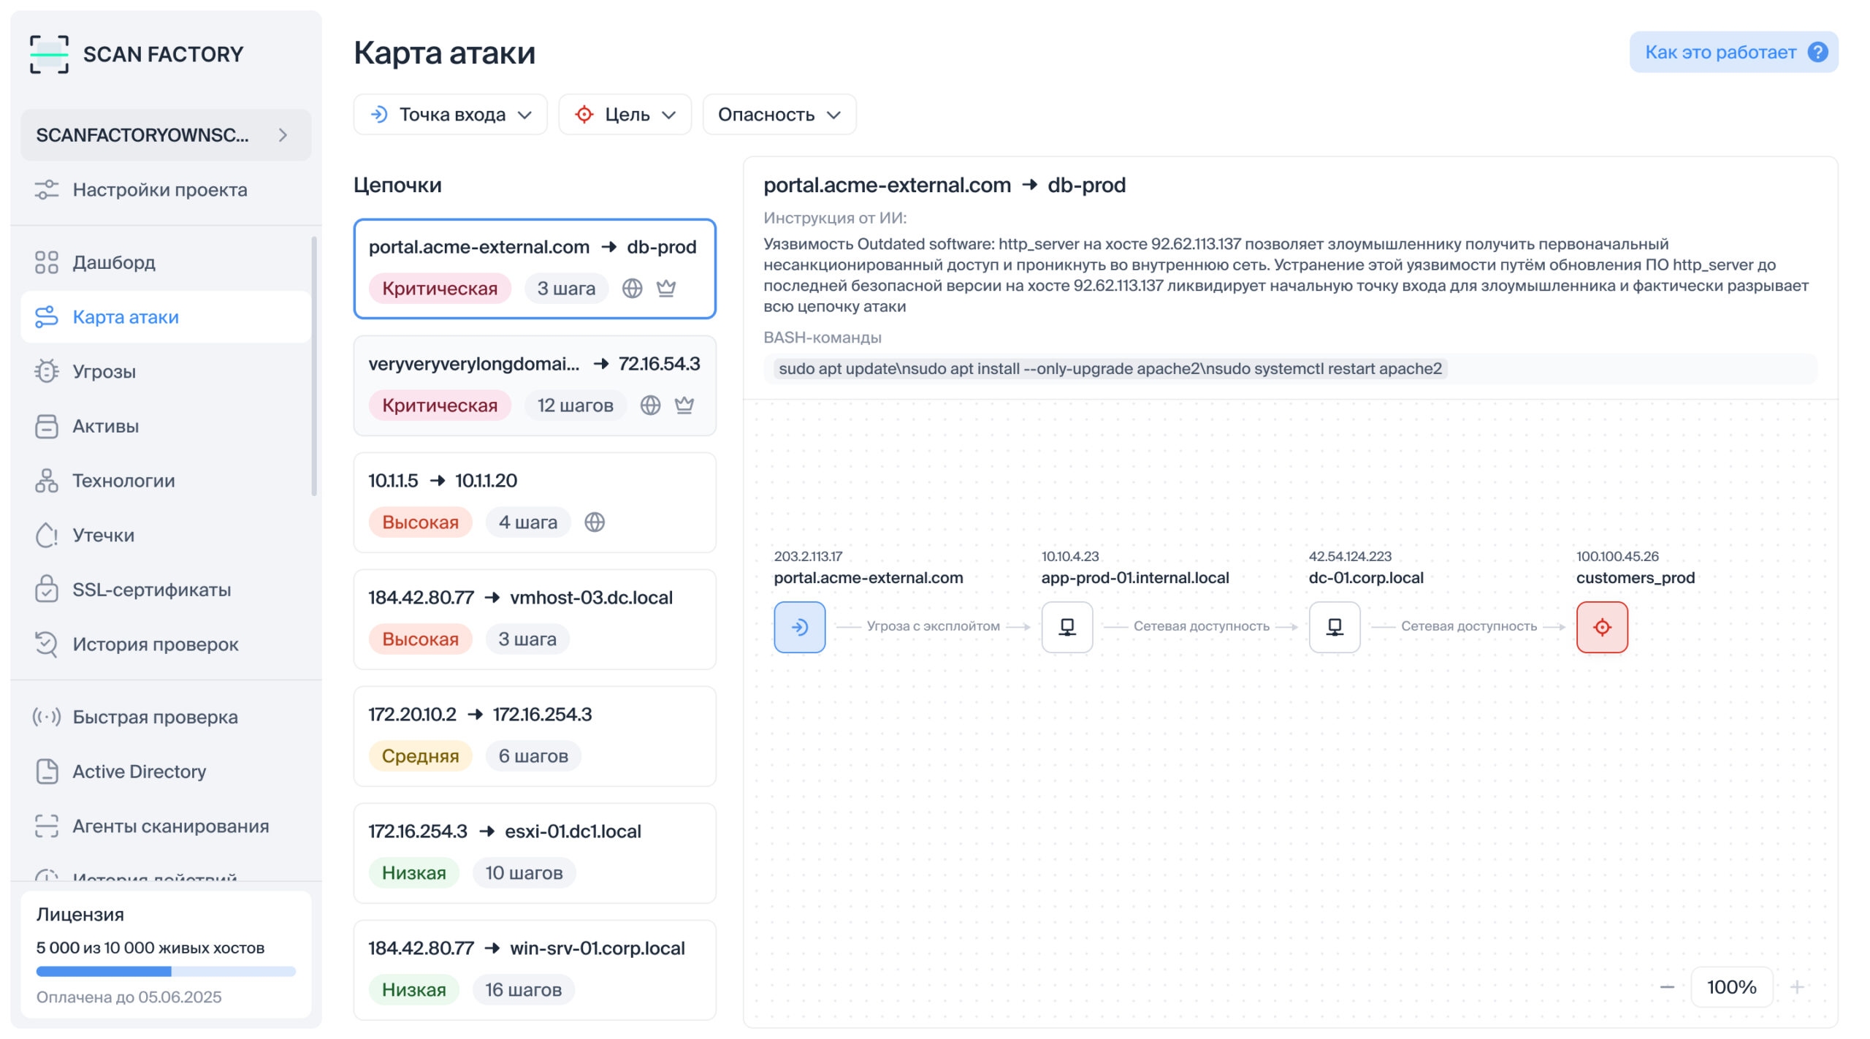Zoom out with the minus button
The width and height of the screenshot is (1870, 1039).
tap(1666, 987)
